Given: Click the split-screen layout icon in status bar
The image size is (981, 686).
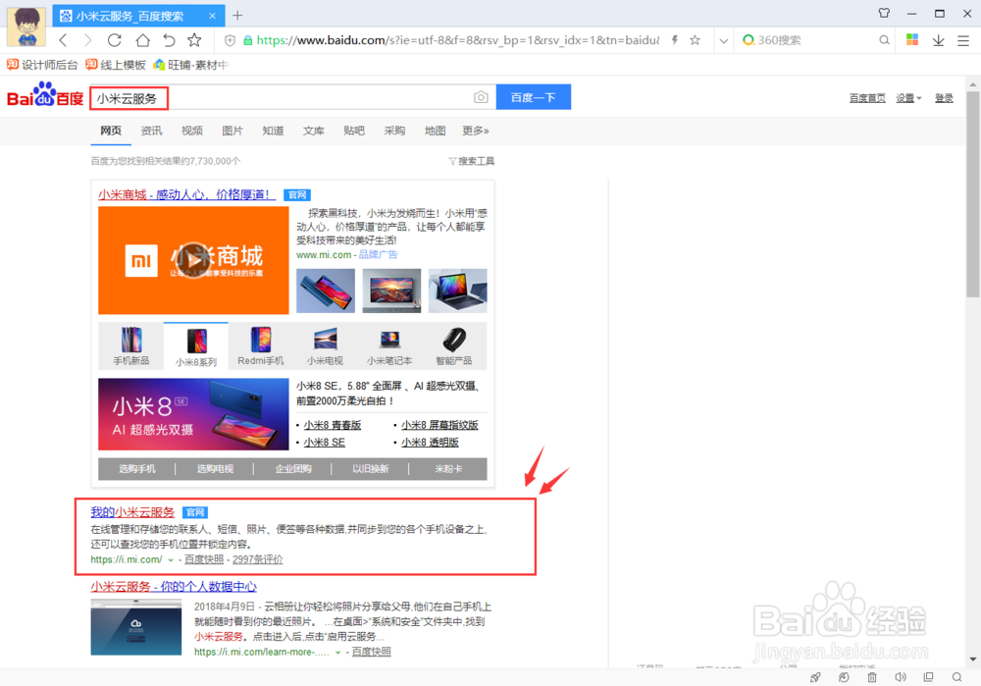Looking at the screenshot, I should pyautogui.click(x=928, y=677).
